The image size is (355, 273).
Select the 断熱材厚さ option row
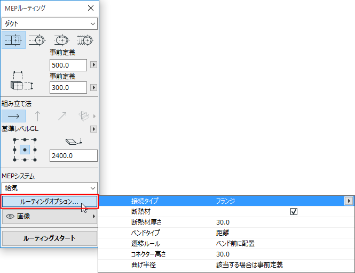[x=226, y=222]
